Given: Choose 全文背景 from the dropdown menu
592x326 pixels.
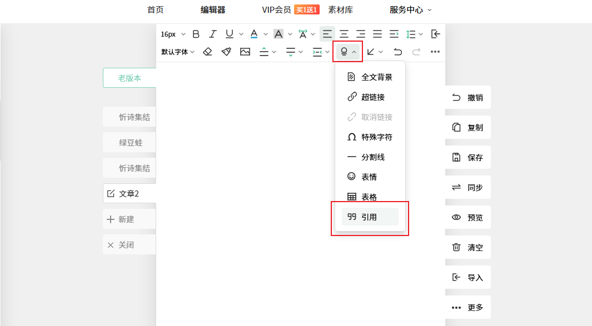Looking at the screenshot, I should 370,77.
